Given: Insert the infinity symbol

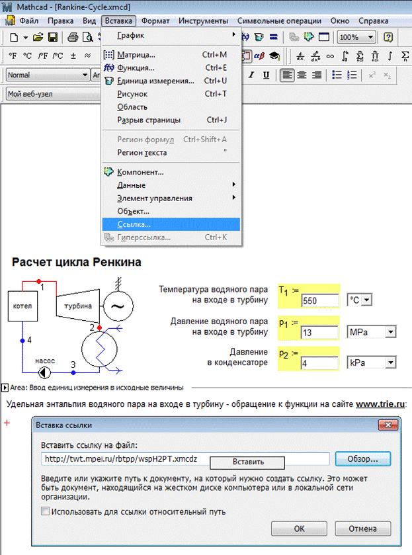Looking at the screenshot, I should point(330,56).
